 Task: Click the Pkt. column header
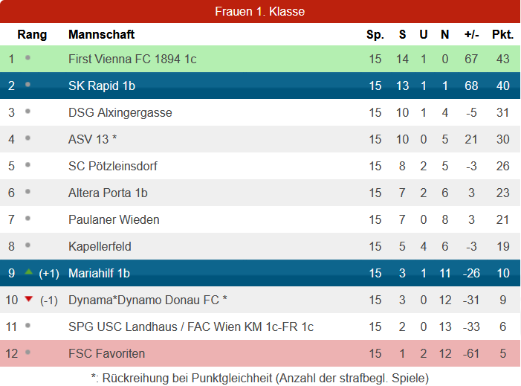point(502,34)
